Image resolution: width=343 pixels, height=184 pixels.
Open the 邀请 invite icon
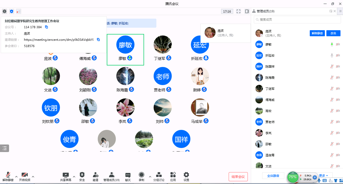(x=95, y=176)
